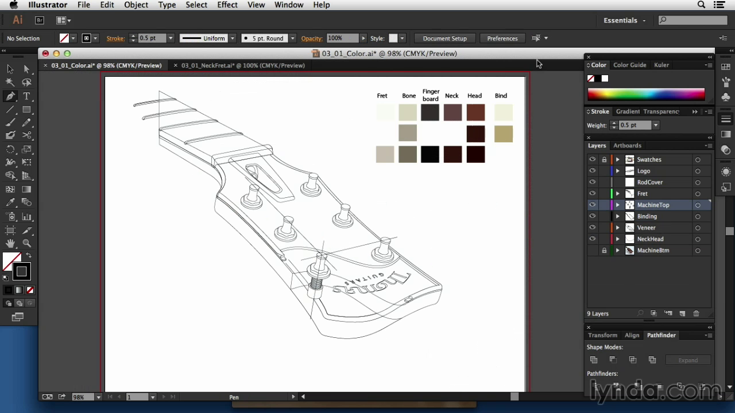Open the Essentials workspace switcher
735x413 pixels.
[624, 20]
